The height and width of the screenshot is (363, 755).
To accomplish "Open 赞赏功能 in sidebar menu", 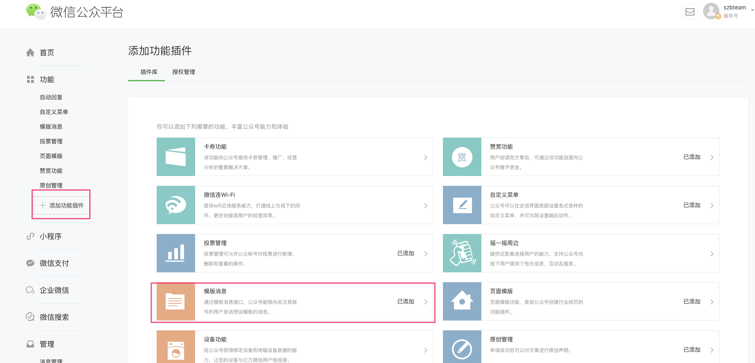I will click(x=51, y=171).
